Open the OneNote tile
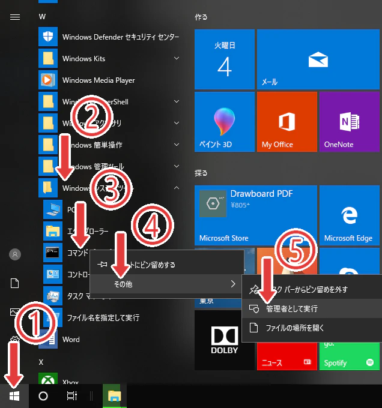The height and width of the screenshot is (408, 382). pos(350,122)
